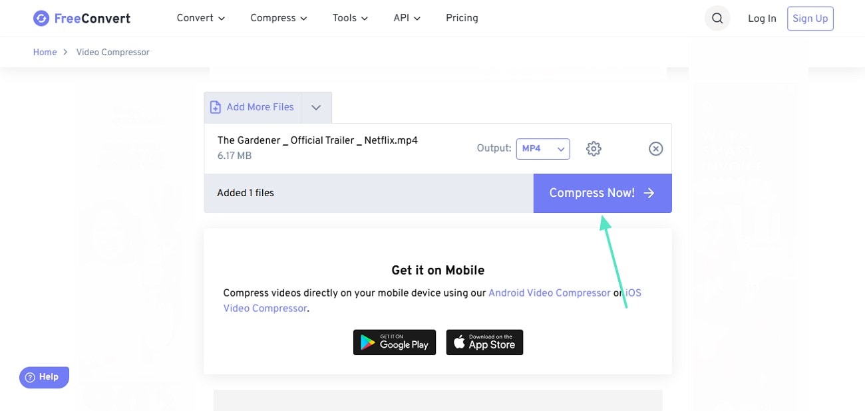Open advanced settings gear icon

point(594,149)
